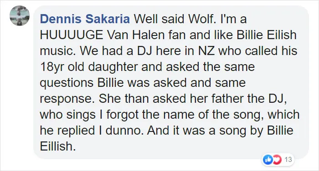319x171 pixels.
Task: Click the red heart Love reaction icon
Action: [277, 160]
